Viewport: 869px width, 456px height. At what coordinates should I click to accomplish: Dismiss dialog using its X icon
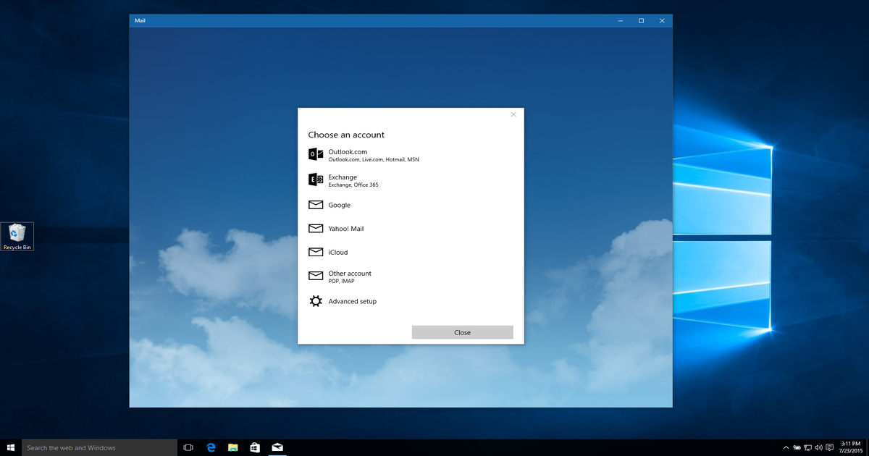pyautogui.click(x=513, y=114)
